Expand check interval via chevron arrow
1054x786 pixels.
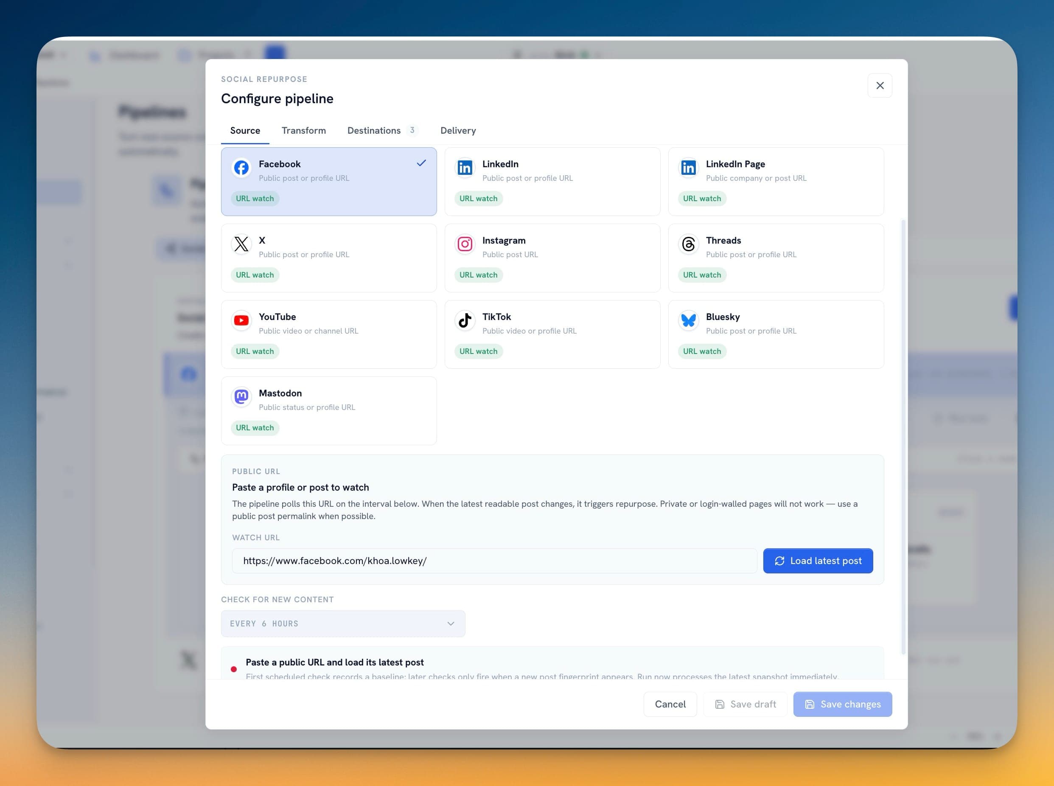point(451,623)
